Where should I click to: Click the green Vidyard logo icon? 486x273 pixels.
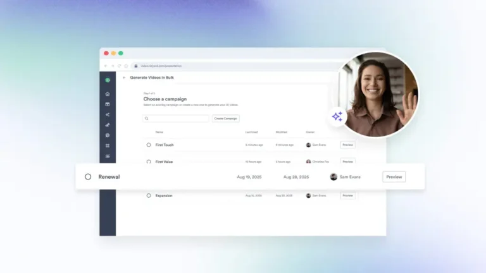coord(108,80)
